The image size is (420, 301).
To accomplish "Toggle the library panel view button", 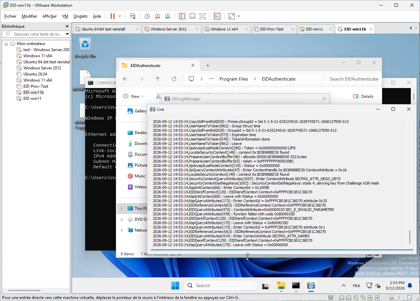I will [182, 16].
